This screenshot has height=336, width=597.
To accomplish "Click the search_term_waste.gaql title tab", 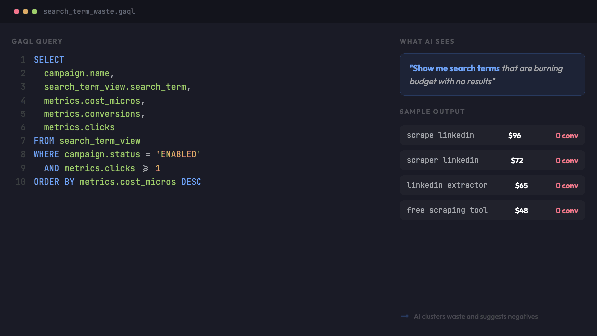I will pos(90,11).
